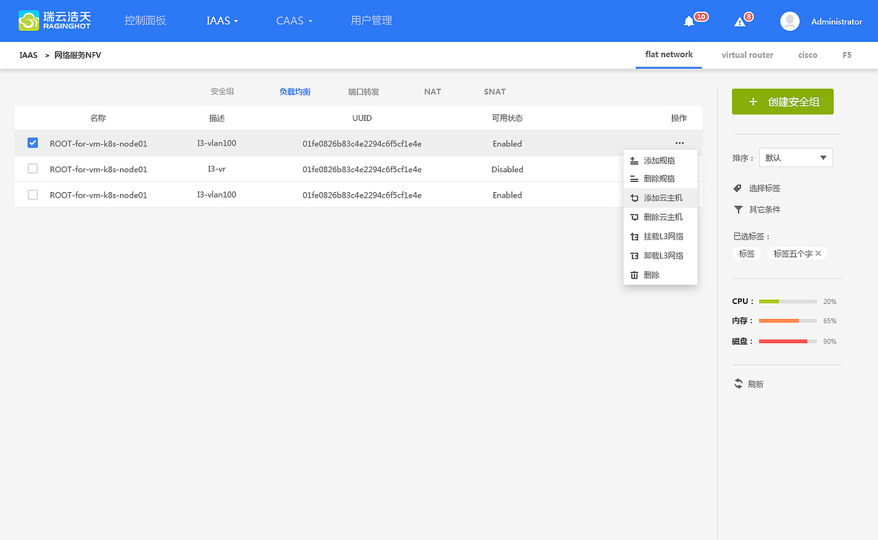878x540 pixels.
Task: Click the 可用状态 column header
Action: point(507,118)
